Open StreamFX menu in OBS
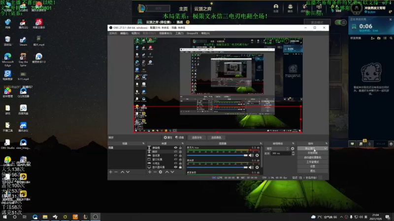This screenshot has height=221, width=394. 193,33
